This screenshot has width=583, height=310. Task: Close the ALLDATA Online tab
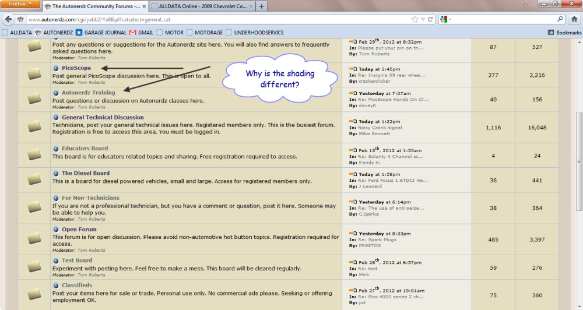251,6
